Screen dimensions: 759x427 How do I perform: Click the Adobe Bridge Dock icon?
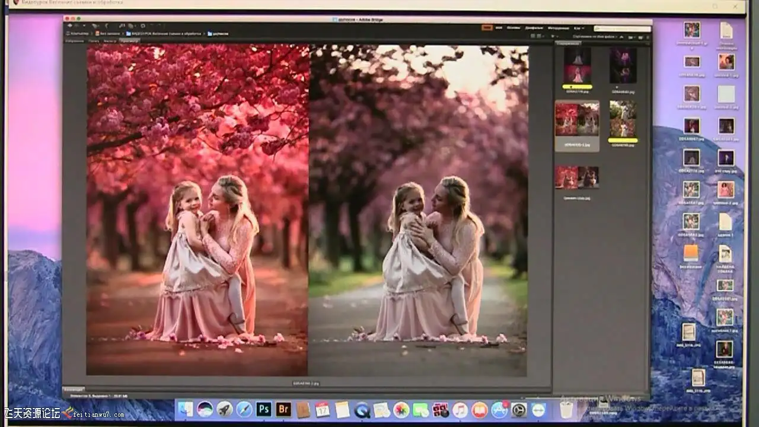[x=283, y=409]
